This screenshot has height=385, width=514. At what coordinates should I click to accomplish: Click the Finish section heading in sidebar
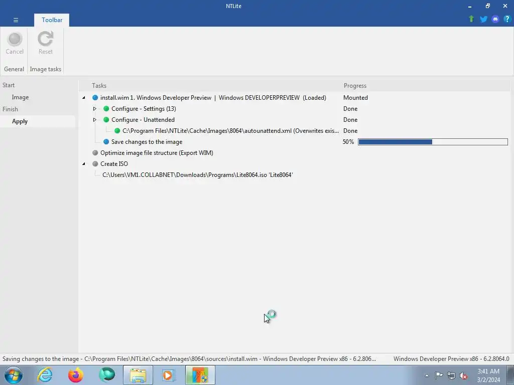click(10, 109)
